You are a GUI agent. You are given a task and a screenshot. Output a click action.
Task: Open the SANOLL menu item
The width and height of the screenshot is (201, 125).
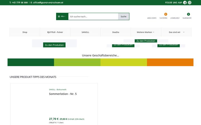point(85,32)
